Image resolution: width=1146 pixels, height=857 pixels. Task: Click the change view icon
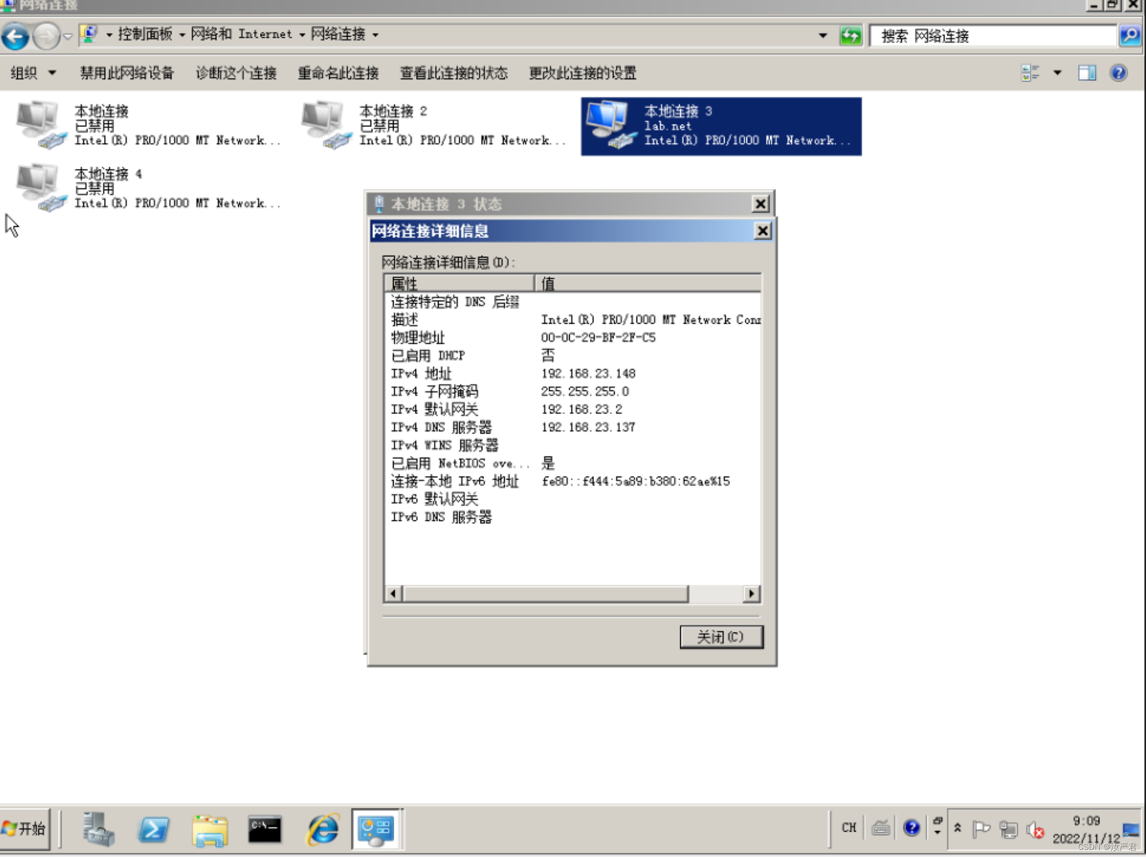(x=1030, y=73)
